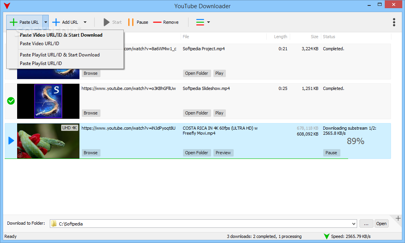Select URL ending iNJdPyoqt8U
Screen dimensions: 405x243
pos(129,128)
